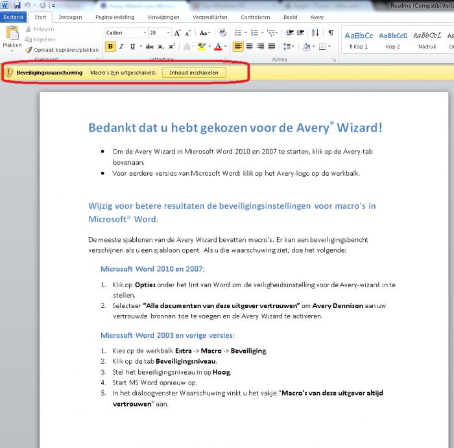The height and width of the screenshot is (448, 454).
Task: Toggle bold formatting in the ribbon
Action: pos(110,47)
